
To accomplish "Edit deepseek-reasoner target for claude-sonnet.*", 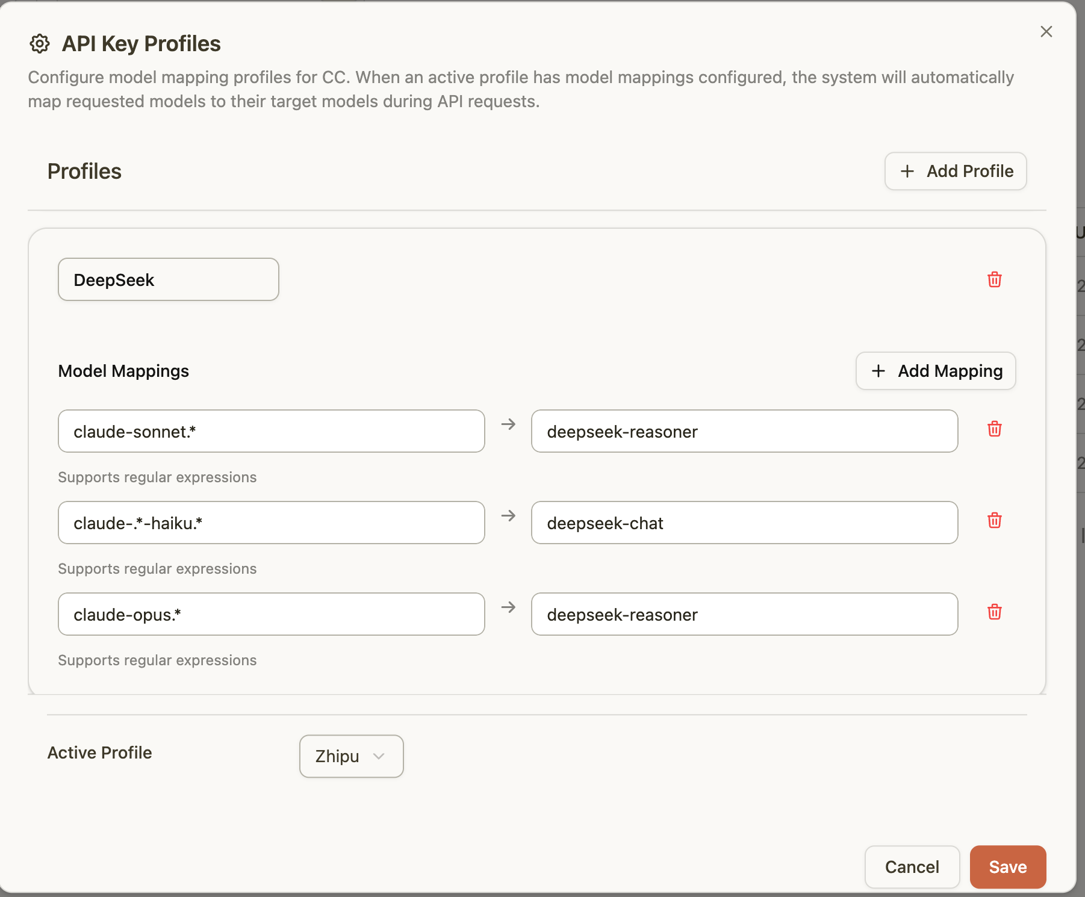I will (x=745, y=431).
